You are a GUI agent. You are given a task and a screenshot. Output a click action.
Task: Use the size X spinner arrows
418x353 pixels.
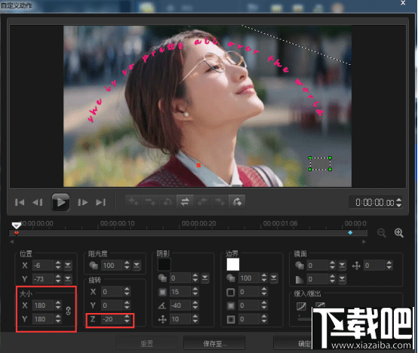pos(58,305)
